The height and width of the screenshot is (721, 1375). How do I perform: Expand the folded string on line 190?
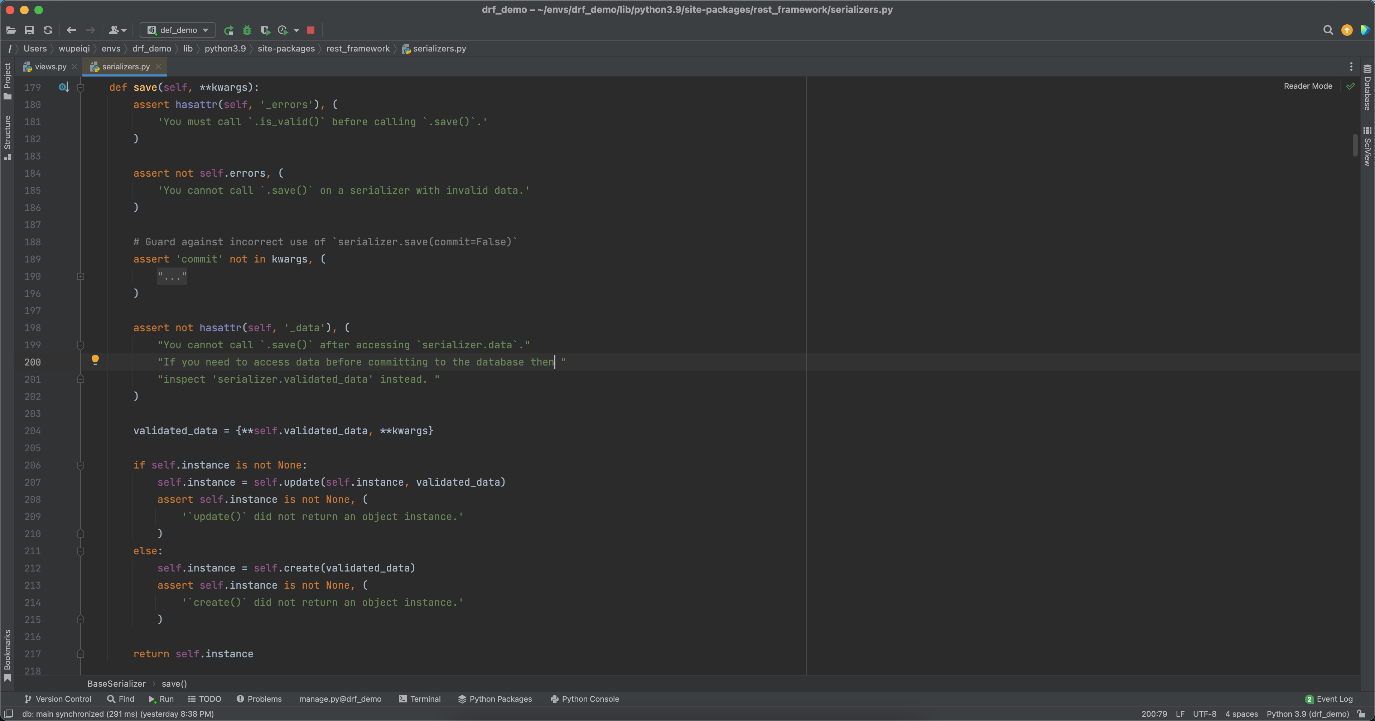(81, 276)
